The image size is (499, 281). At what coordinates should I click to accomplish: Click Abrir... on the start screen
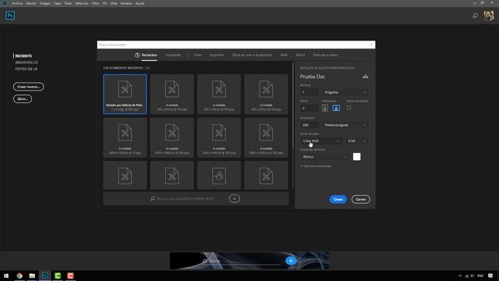pos(23,99)
